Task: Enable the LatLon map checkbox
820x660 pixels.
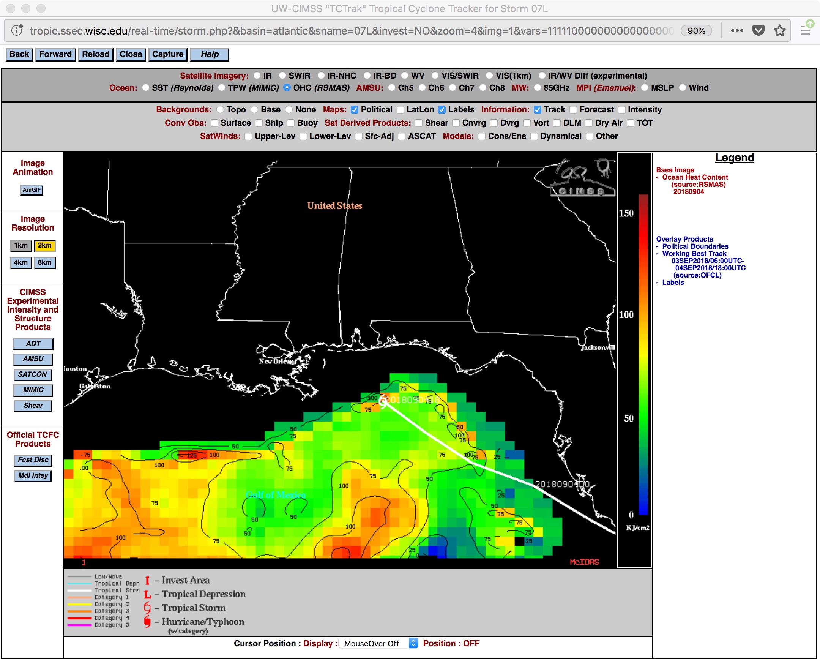Action: point(401,110)
